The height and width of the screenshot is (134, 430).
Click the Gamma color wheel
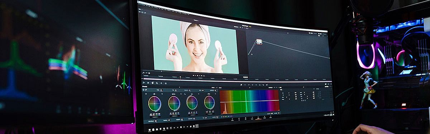tap(174, 103)
